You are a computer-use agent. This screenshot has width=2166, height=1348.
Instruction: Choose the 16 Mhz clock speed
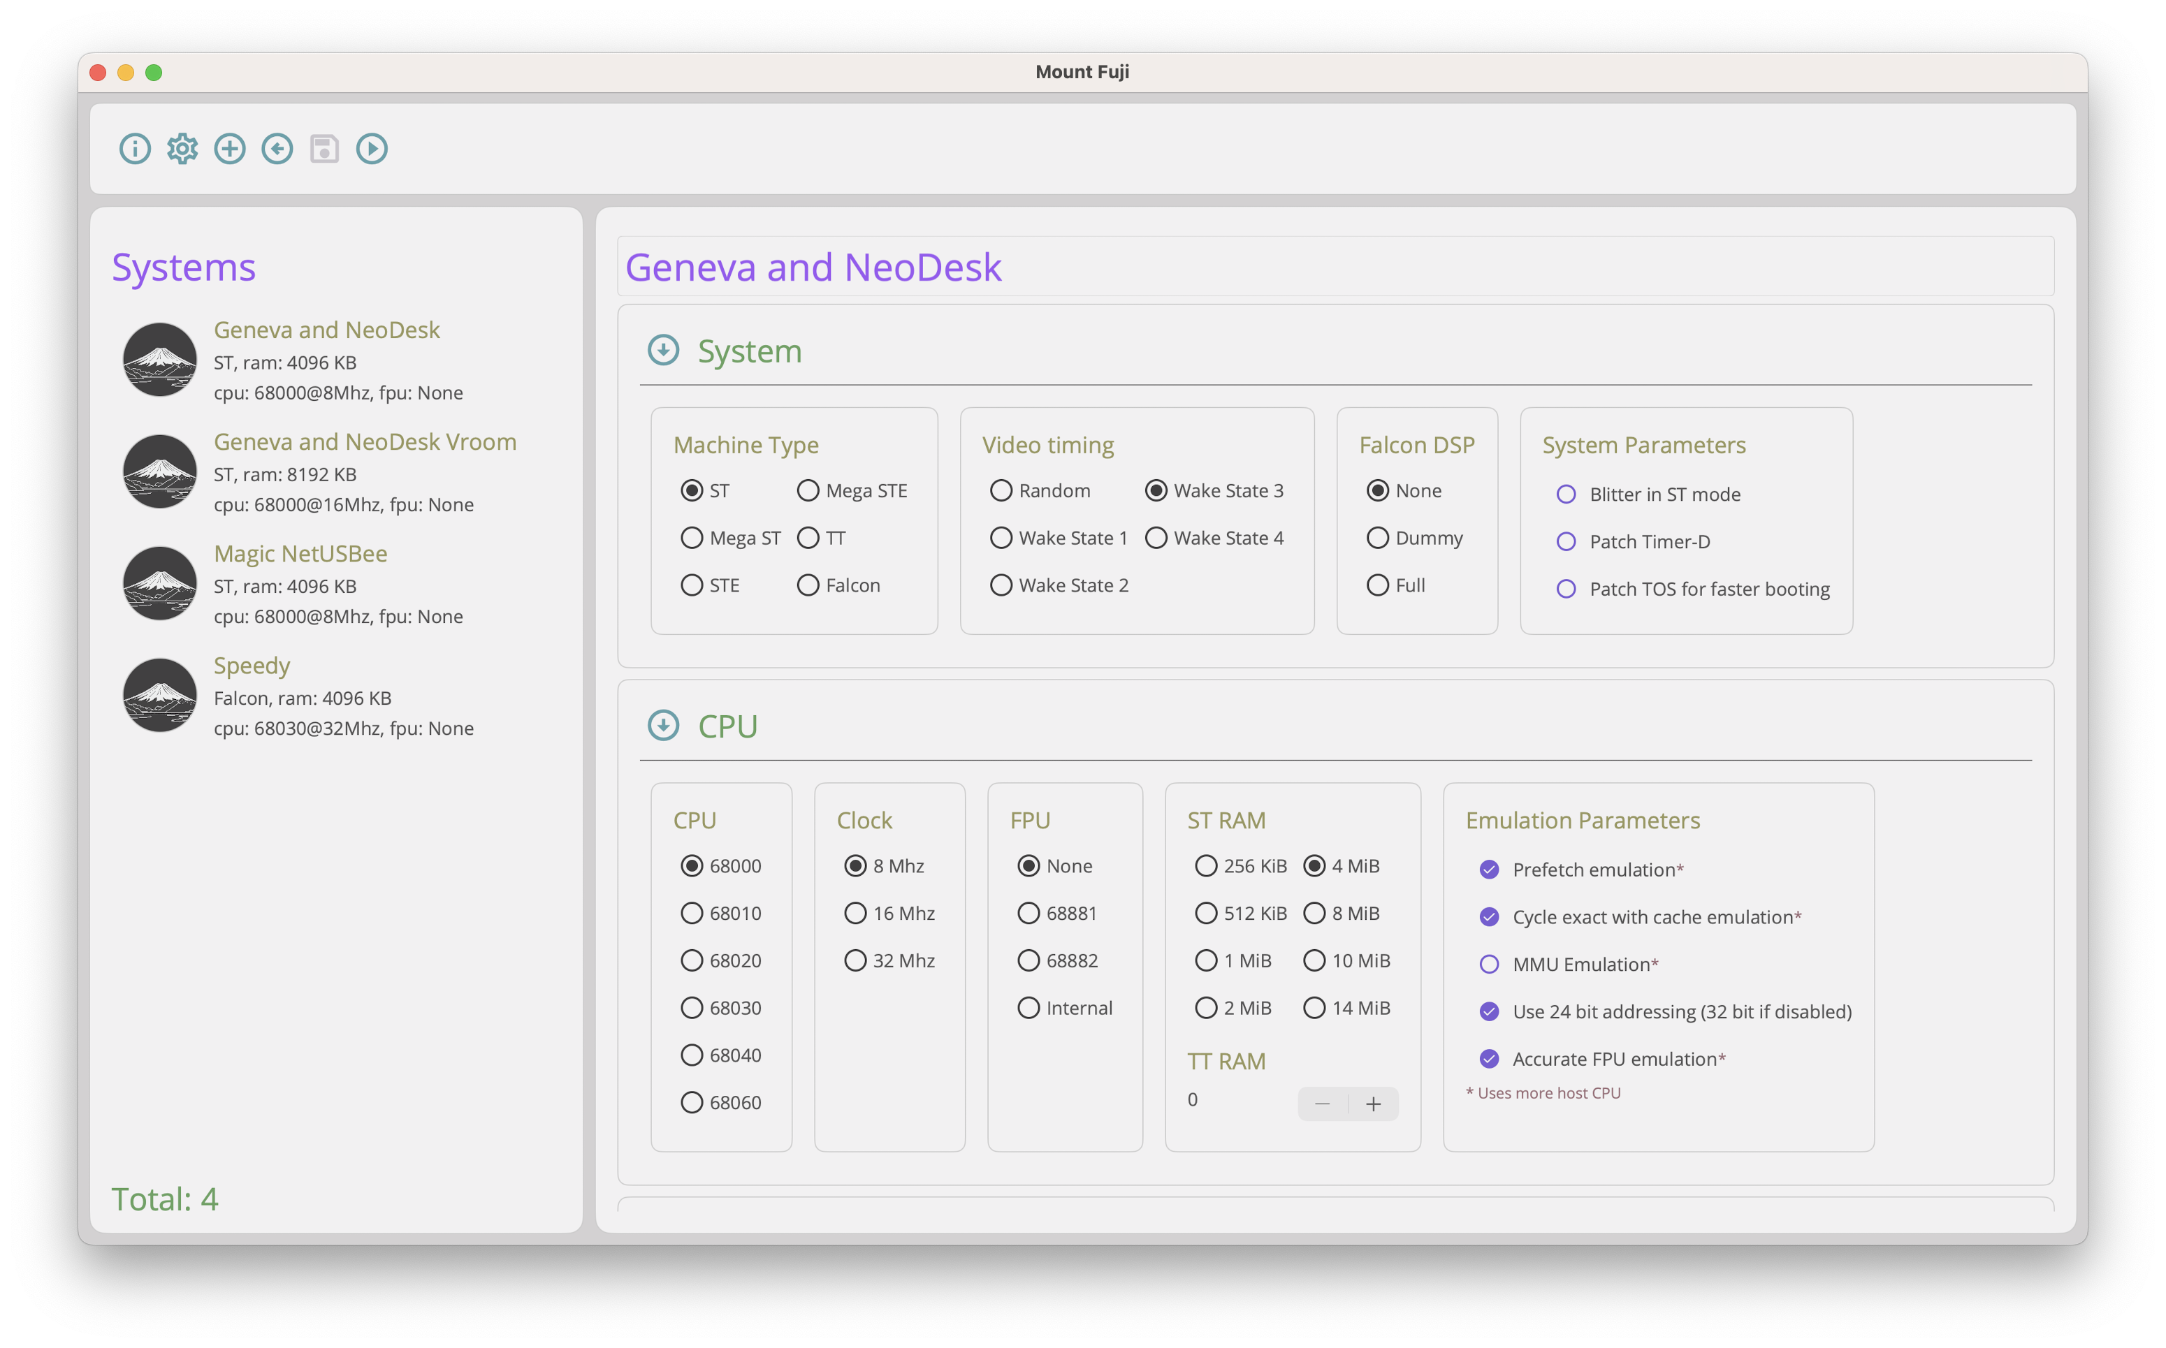tap(855, 914)
